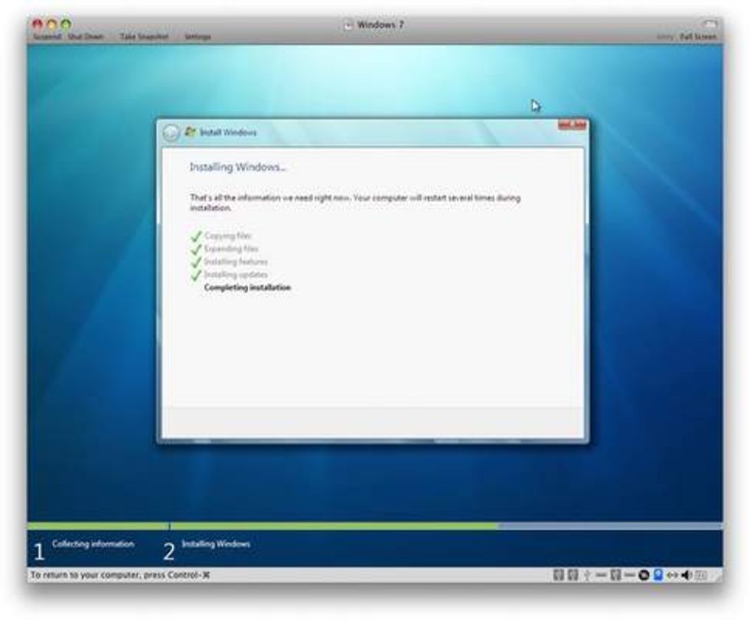This screenshot has height=620, width=750.
Task: Click the document icon beside Windows 7 title
Action: (348, 24)
